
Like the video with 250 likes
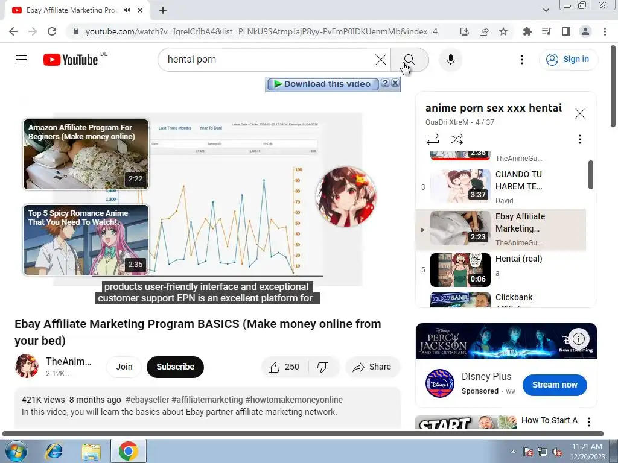(x=284, y=367)
